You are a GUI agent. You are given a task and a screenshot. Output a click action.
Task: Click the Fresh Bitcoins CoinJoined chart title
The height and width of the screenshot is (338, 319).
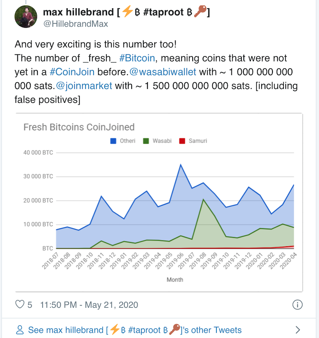pos(79,127)
